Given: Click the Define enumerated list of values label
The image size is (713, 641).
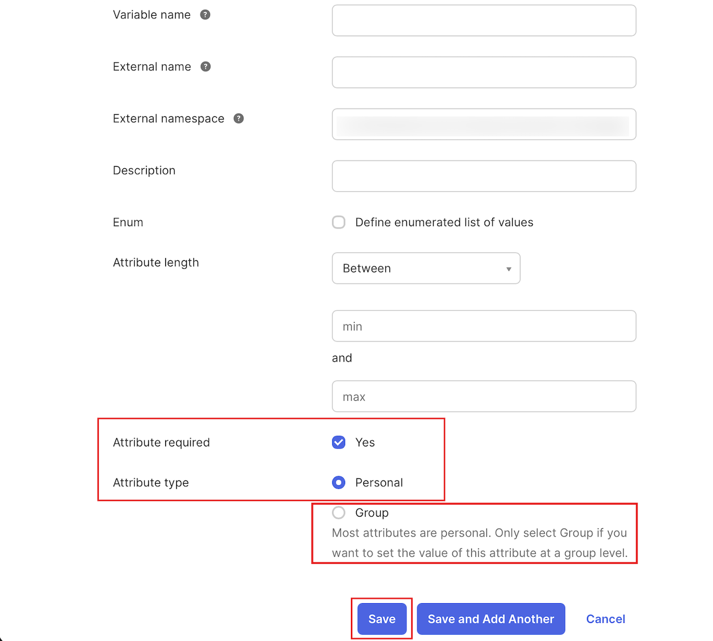Looking at the screenshot, I should tap(444, 222).
